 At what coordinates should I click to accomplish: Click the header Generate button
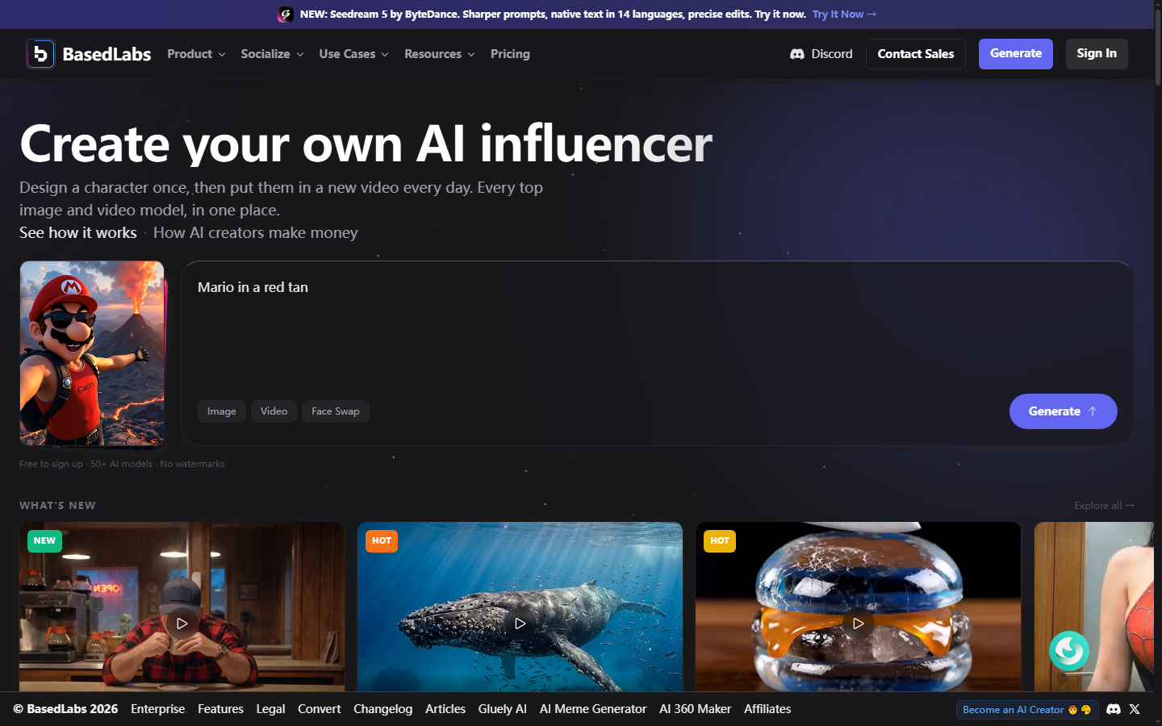coord(1016,54)
